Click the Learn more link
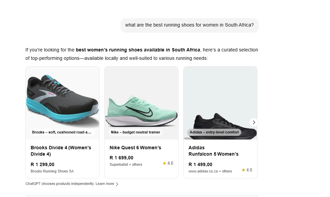330x197 pixels. point(105,184)
